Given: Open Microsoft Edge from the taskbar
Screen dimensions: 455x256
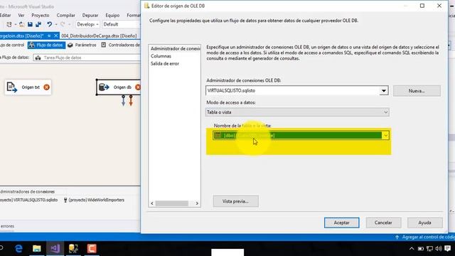Looking at the screenshot, I should (x=19, y=248).
